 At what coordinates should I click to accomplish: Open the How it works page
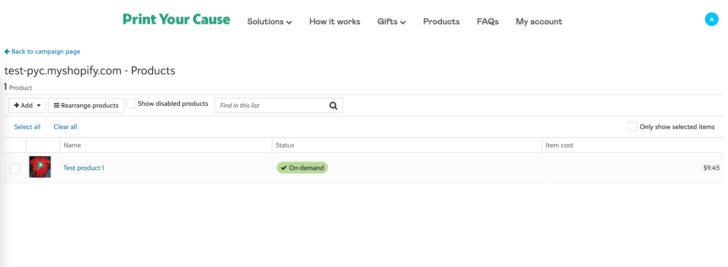coord(335,22)
